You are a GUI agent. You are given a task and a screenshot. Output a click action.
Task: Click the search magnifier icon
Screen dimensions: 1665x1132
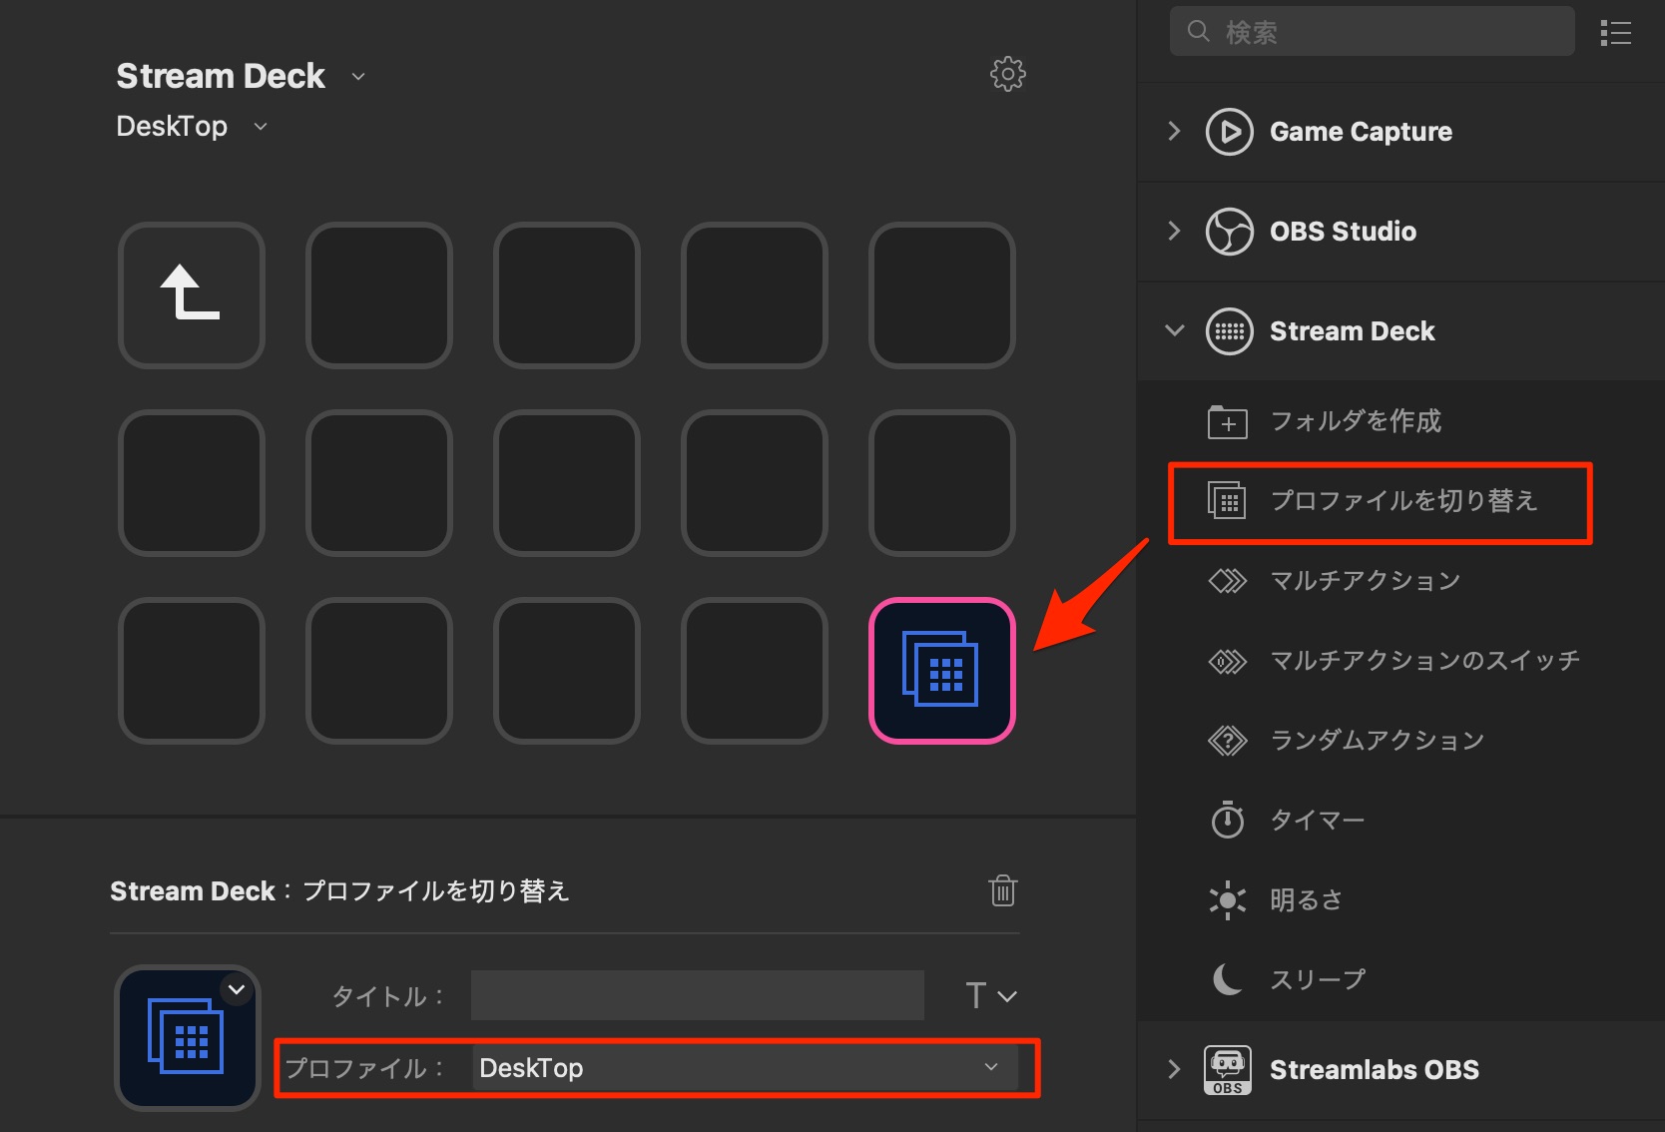[1198, 31]
